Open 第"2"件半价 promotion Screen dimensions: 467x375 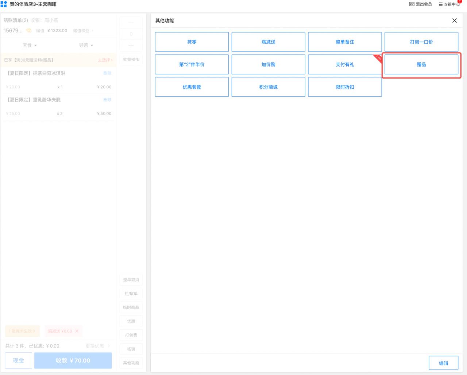[x=192, y=65]
